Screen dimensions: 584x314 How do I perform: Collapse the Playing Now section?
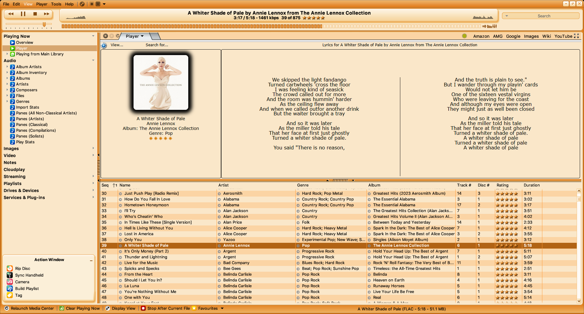coord(93,36)
